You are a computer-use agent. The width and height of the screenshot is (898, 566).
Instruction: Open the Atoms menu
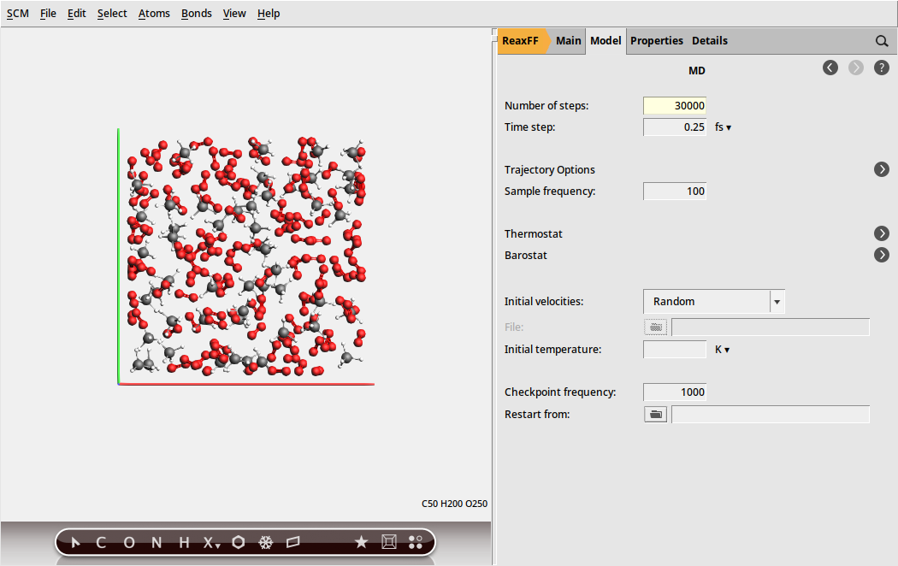154,13
